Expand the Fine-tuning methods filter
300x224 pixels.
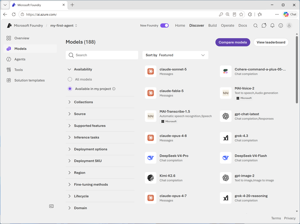click(100, 184)
